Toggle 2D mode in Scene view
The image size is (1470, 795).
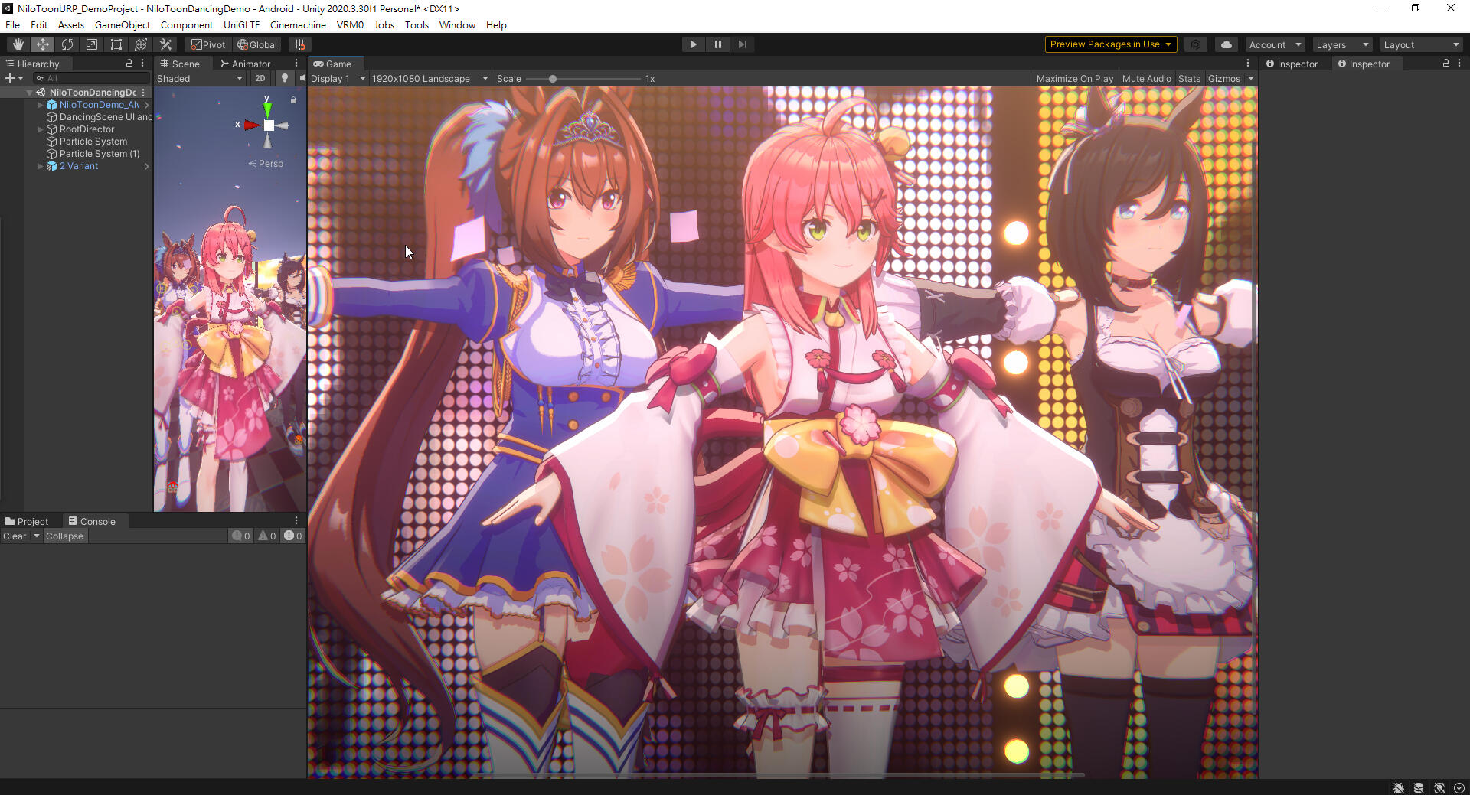[x=260, y=78]
